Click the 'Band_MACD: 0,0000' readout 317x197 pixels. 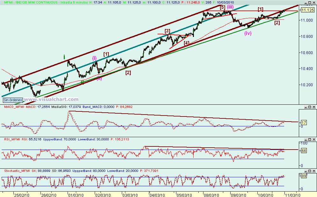pyautogui.click(x=98, y=107)
